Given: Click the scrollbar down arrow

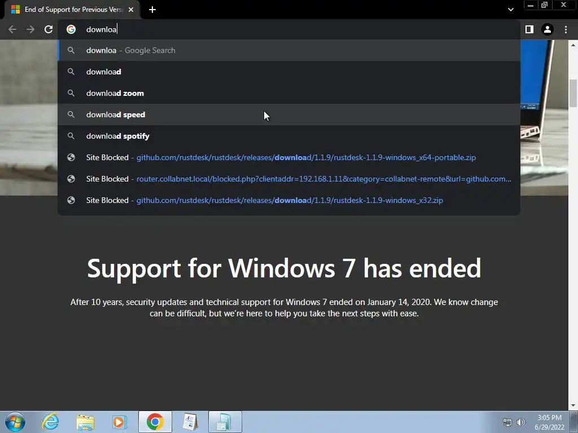Looking at the screenshot, I should (573, 405).
